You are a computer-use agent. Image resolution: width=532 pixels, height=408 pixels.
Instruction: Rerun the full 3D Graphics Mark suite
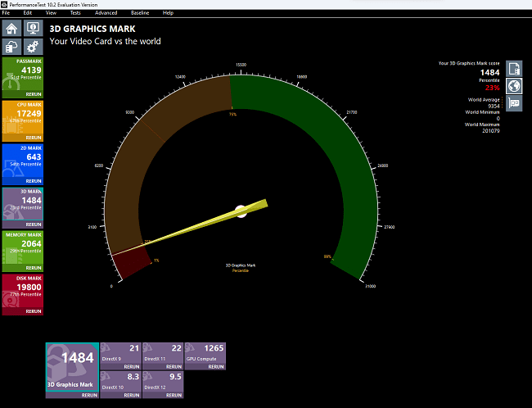(89, 395)
